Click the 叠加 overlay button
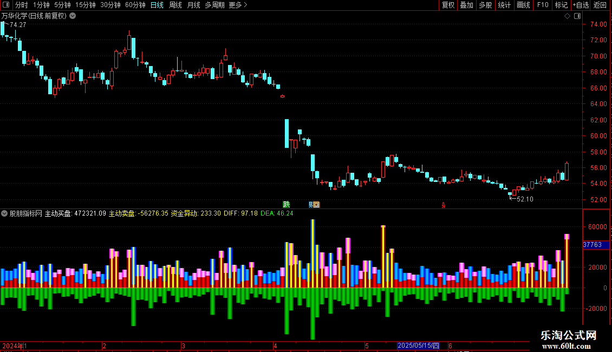Screen dimensions: 612x352 467,5
